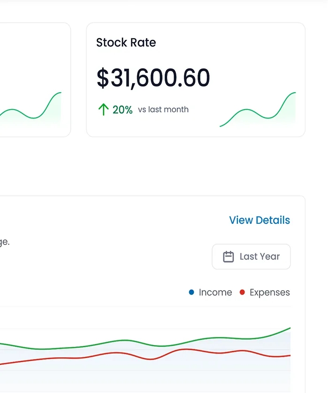This screenshot has width=328, height=393.
Task: Click the Stock Rate sparkline chart
Action: tap(258, 110)
